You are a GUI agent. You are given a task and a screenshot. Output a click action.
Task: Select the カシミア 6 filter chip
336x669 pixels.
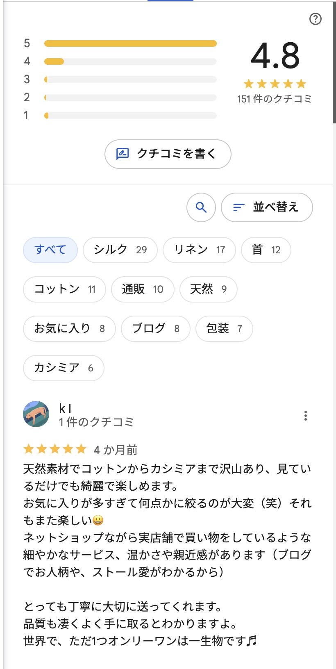pos(64,368)
